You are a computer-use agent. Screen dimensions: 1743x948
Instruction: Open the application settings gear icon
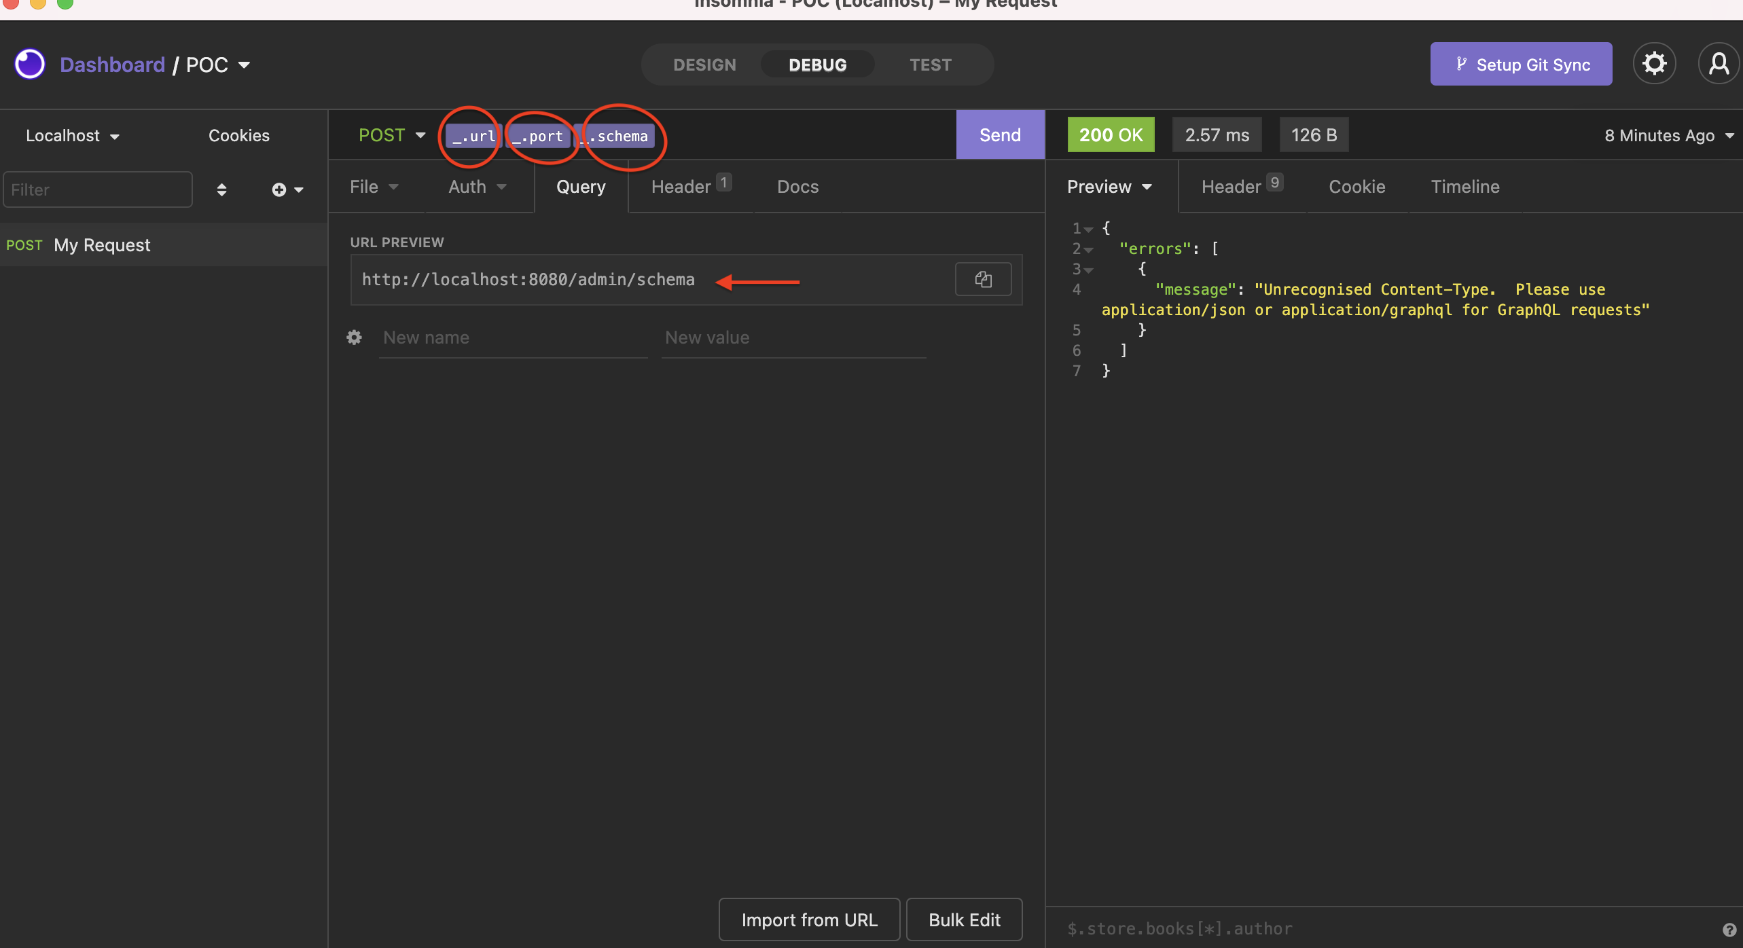[x=1654, y=62]
